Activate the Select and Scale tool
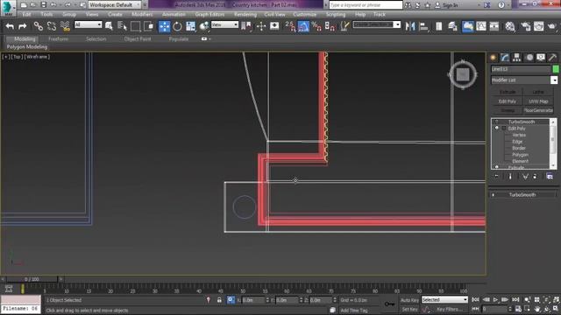Image resolution: width=561 pixels, height=315 pixels. coord(190,26)
